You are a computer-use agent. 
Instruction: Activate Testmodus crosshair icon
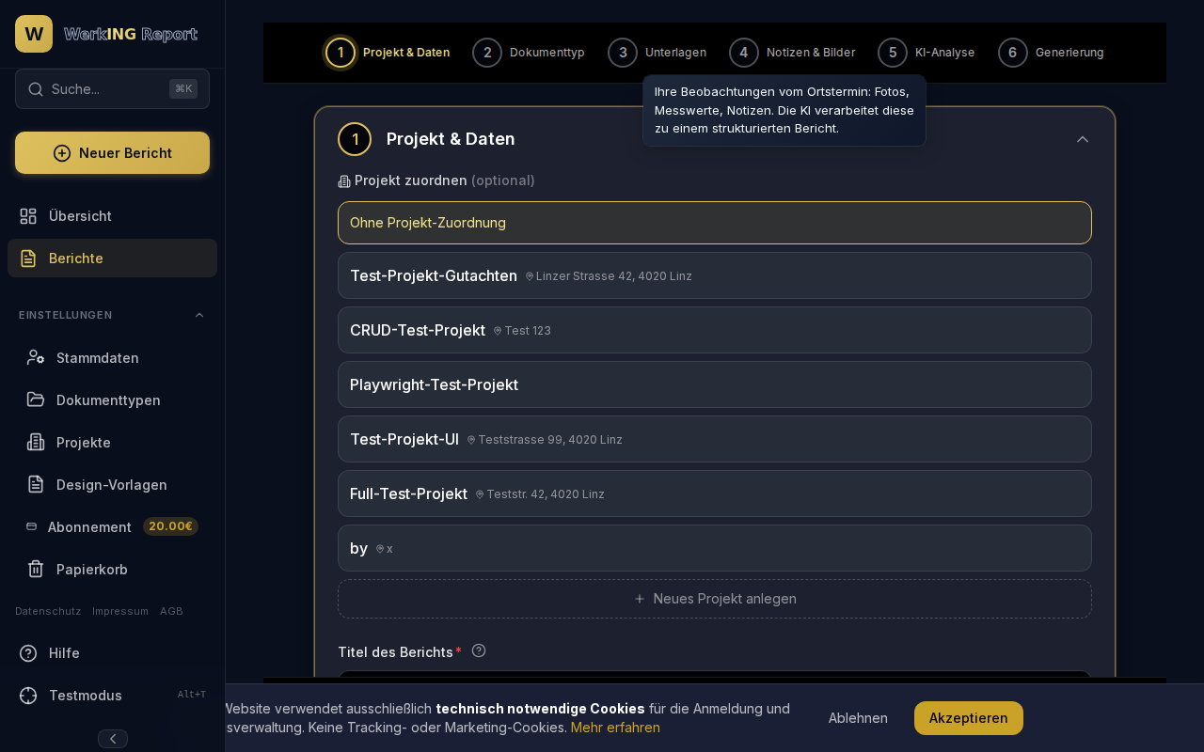coord(28,695)
